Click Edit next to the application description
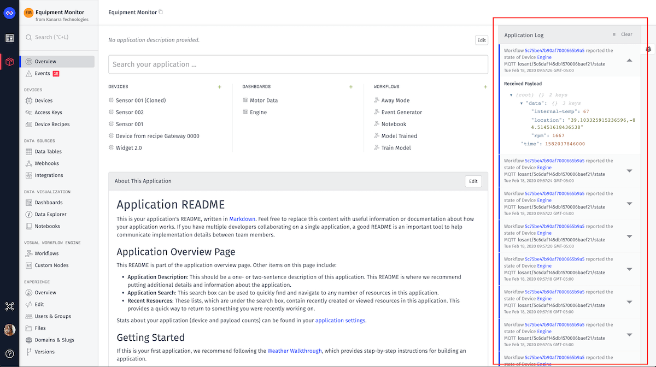The width and height of the screenshot is (656, 367). [481, 40]
